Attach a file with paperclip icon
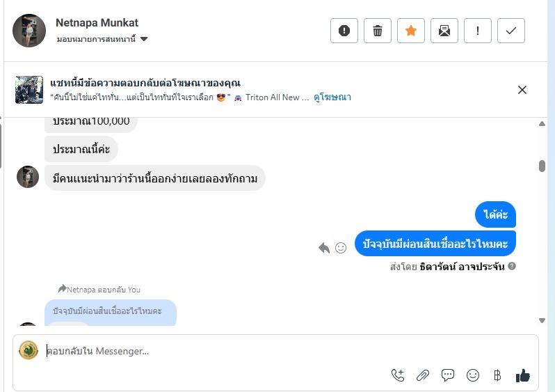Viewport: 555px width, 392px height. pyautogui.click(x=423, y=375)
